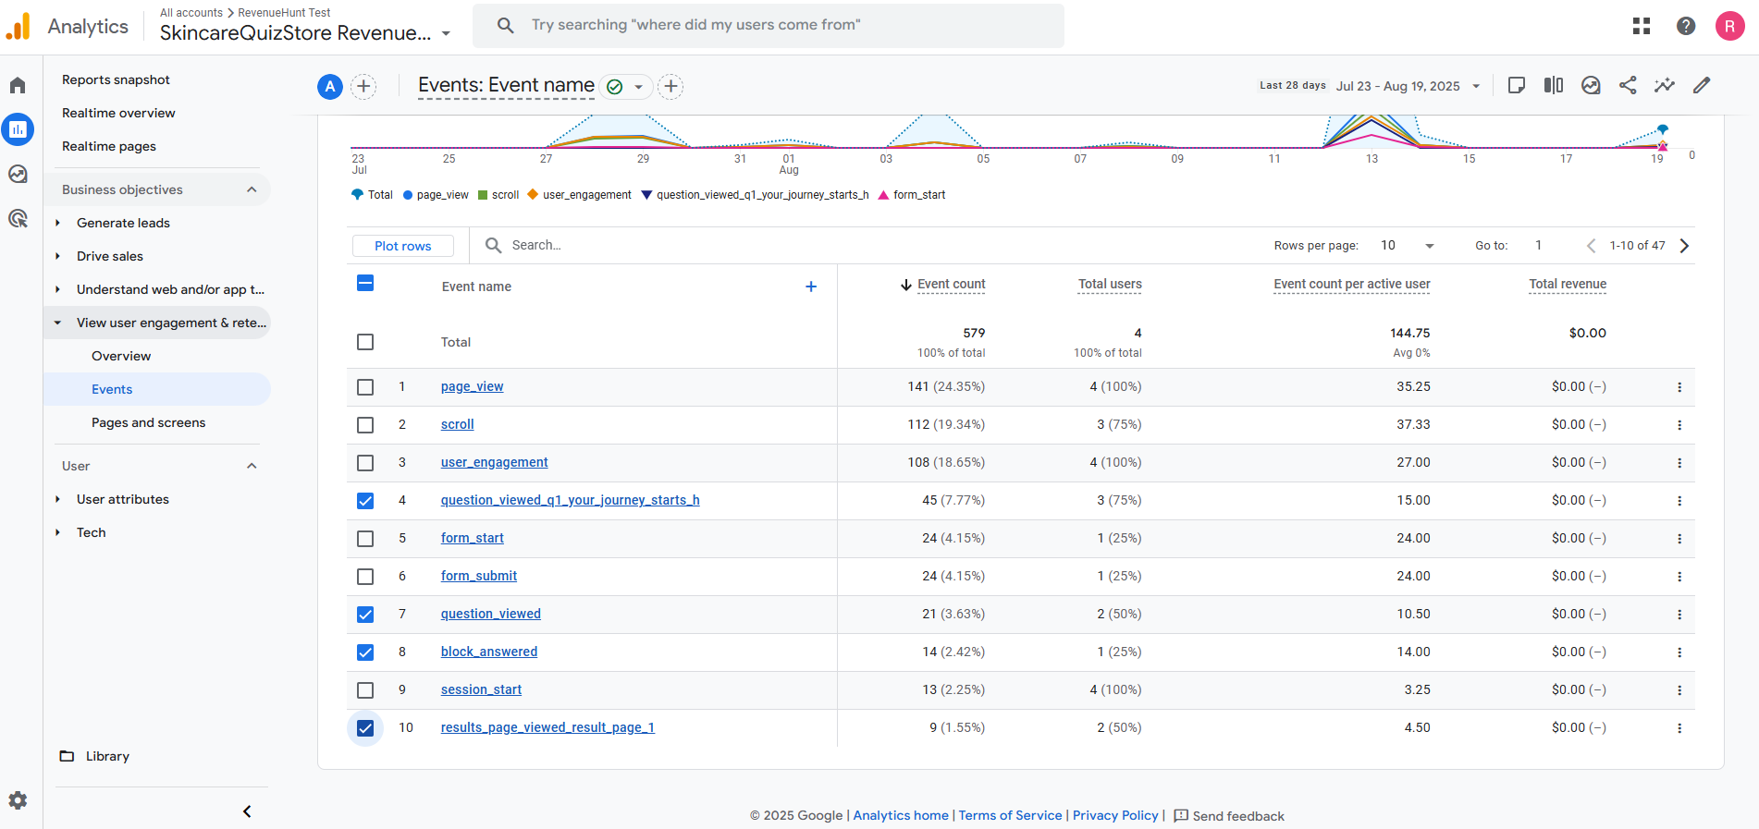Click the form_start legend pink triangle
This screenshot has width=1759, height=829.
point(883,195)
